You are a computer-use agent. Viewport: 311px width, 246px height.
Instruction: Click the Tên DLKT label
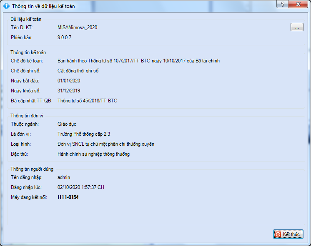coord(22,27)
